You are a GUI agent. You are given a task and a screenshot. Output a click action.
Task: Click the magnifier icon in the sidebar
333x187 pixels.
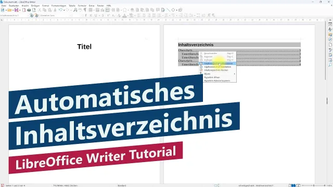point(330,65)
